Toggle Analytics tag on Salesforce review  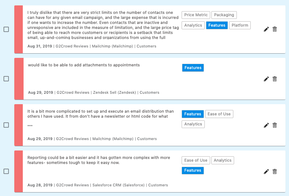click(x=223, y=161)
